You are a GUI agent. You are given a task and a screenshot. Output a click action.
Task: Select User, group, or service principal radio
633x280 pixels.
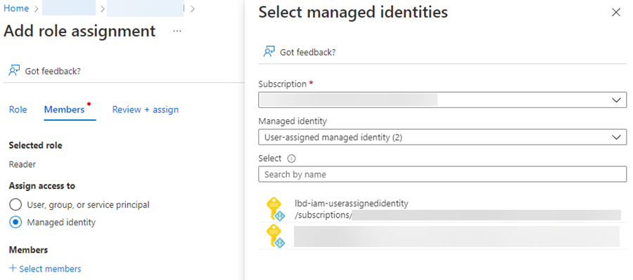(15, 205)
